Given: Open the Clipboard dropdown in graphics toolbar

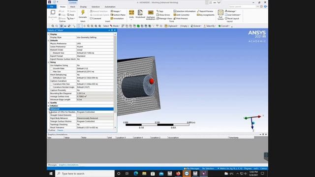Looking at the screenshot, I should pyautogui.click(x=172, y=26).
